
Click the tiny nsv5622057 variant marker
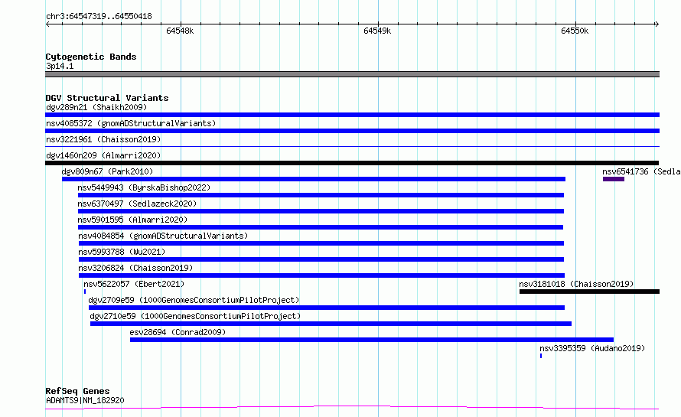tap(85, 292)
